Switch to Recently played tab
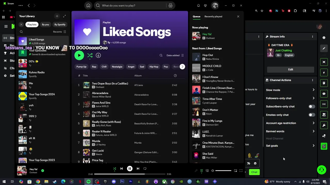This screenshot has height=185, width=330. [x=213, y=16]
